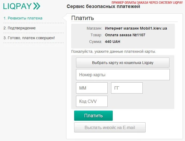Viewport: 185px width, 141px height.
Task: Click the Платить heading
Action: pos(82,18)
